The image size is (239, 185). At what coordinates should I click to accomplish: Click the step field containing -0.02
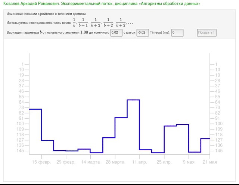click(x=143, y=32)
